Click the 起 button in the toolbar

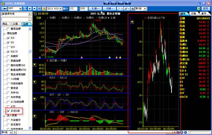[x=39, y=8]
